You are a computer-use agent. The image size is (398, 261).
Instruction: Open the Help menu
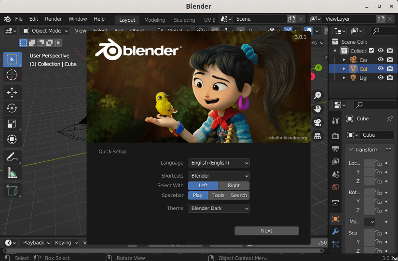[x=99, y=19]
